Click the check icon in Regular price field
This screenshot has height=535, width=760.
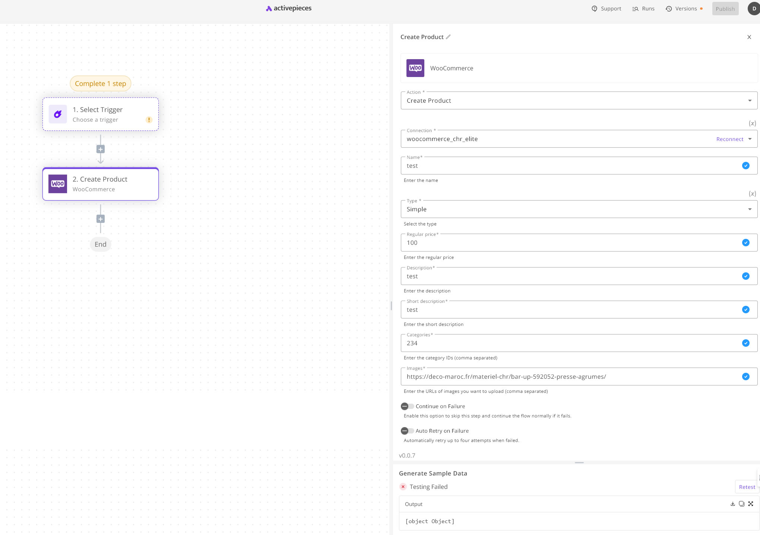click(745, 243)
